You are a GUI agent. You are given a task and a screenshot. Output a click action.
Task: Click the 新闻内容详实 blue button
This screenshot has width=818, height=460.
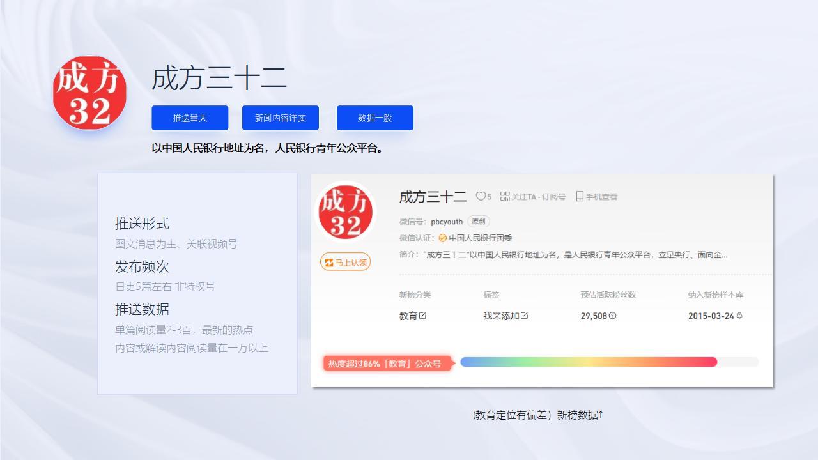pos(281,118)
